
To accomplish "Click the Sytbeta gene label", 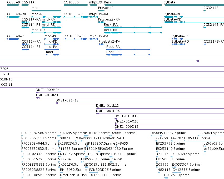I will 169,2.
